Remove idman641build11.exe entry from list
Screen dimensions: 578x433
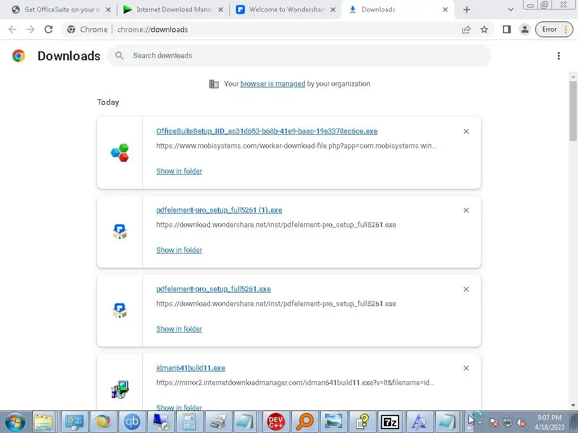[x=466, y=368]
